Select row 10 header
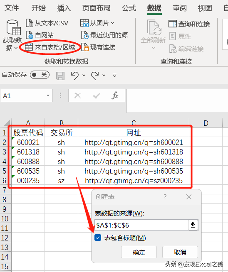Image resolution: width=228 pixels, height=272 pixels. point(5,218)
